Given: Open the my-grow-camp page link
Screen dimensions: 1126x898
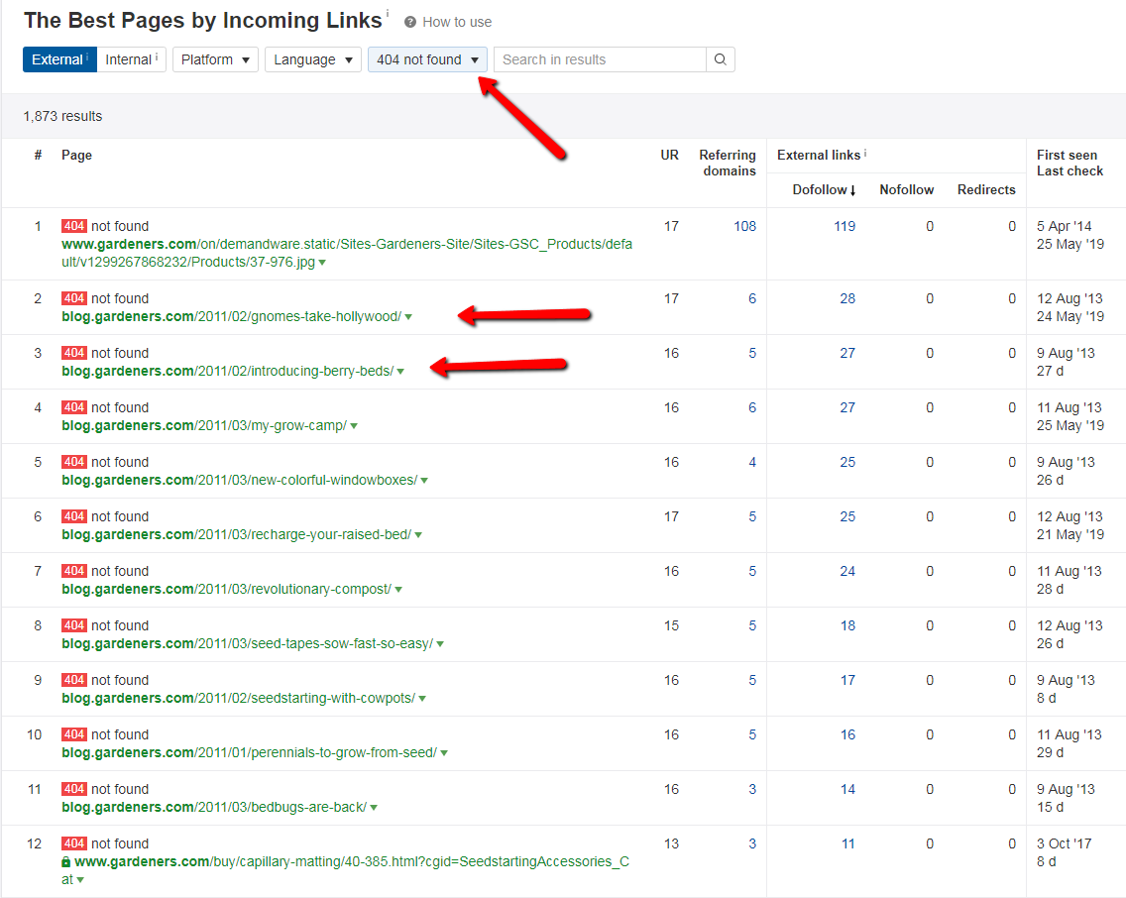Looking at the screenshot, I should point(204,425).
